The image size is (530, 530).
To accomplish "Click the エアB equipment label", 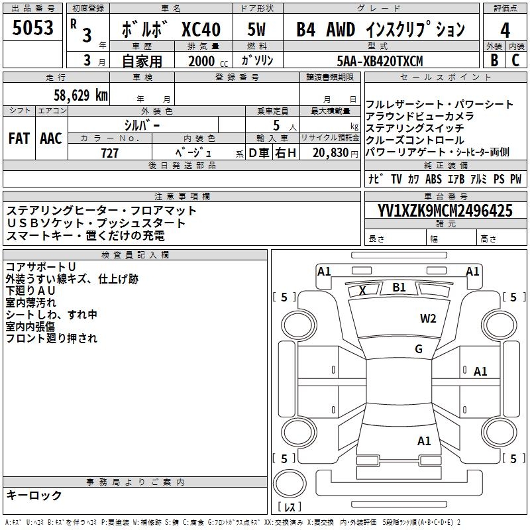I will click(456, 179).
